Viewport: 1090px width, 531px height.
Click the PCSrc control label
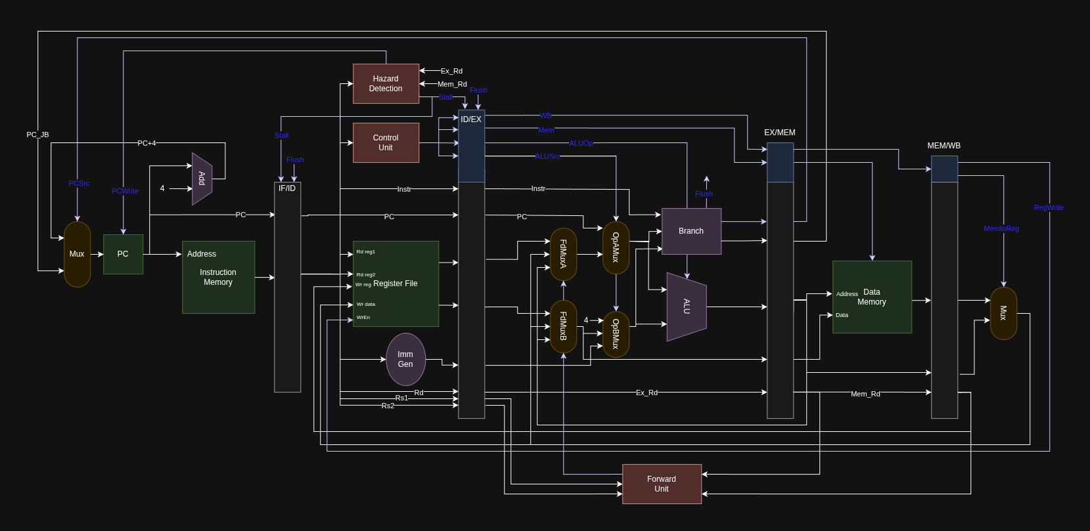(79, 183)
